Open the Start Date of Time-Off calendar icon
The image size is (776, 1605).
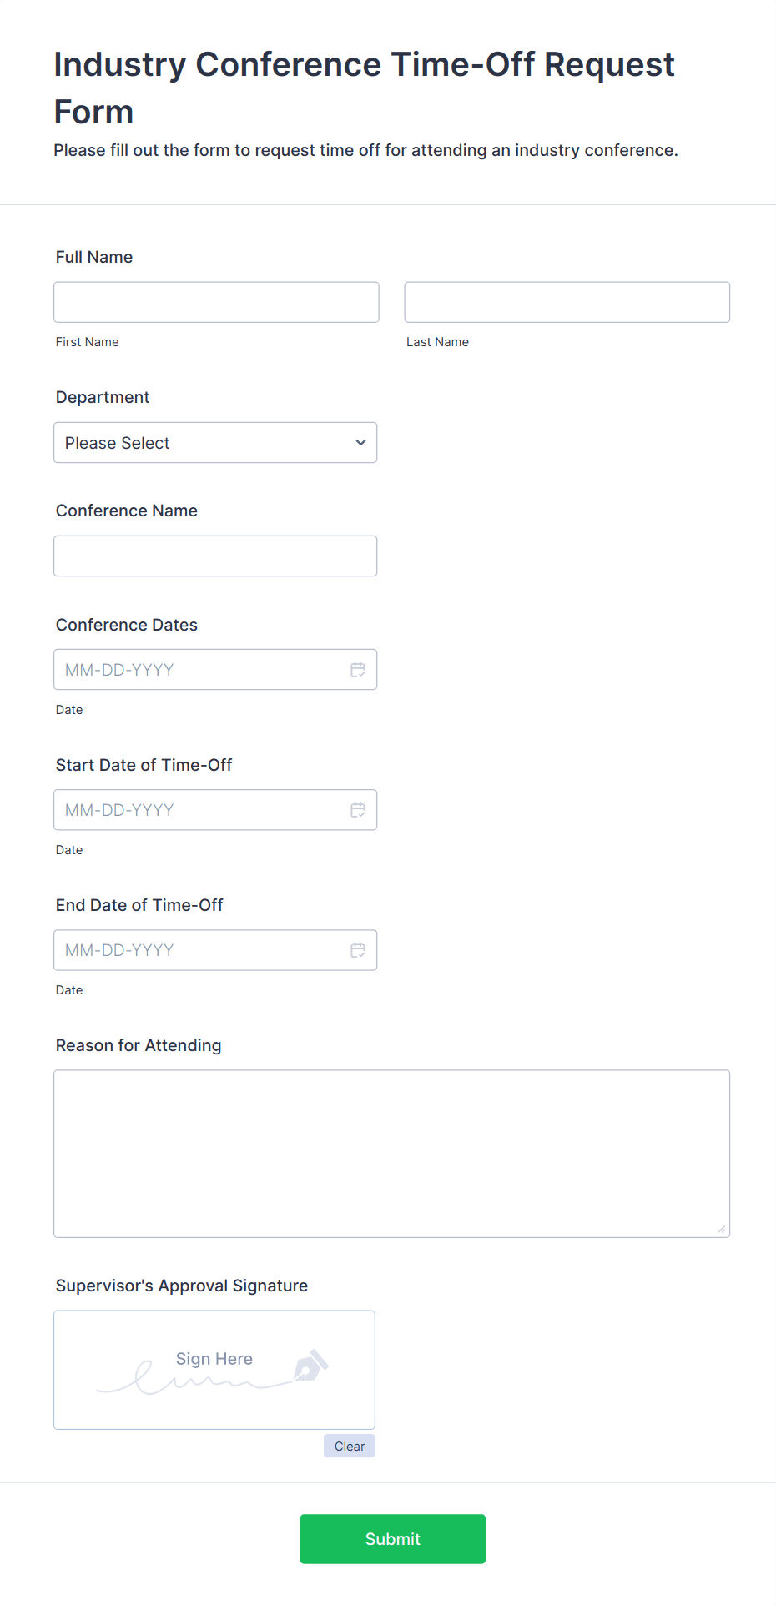tap(358, 809)
